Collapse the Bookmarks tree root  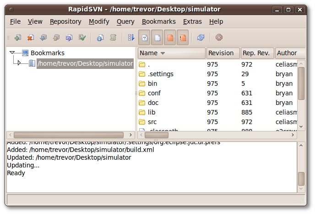(12, 52)
